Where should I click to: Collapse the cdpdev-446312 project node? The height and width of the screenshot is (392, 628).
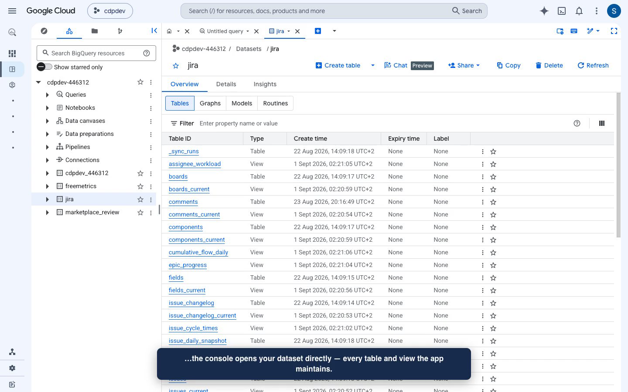point(38,82)
